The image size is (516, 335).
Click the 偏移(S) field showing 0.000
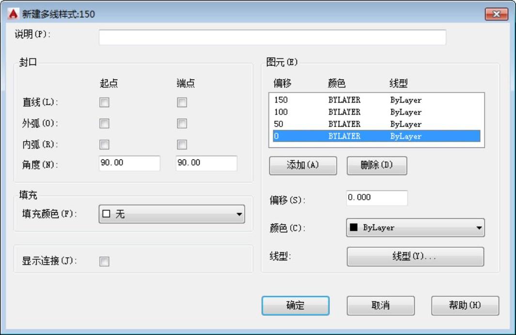377,198
